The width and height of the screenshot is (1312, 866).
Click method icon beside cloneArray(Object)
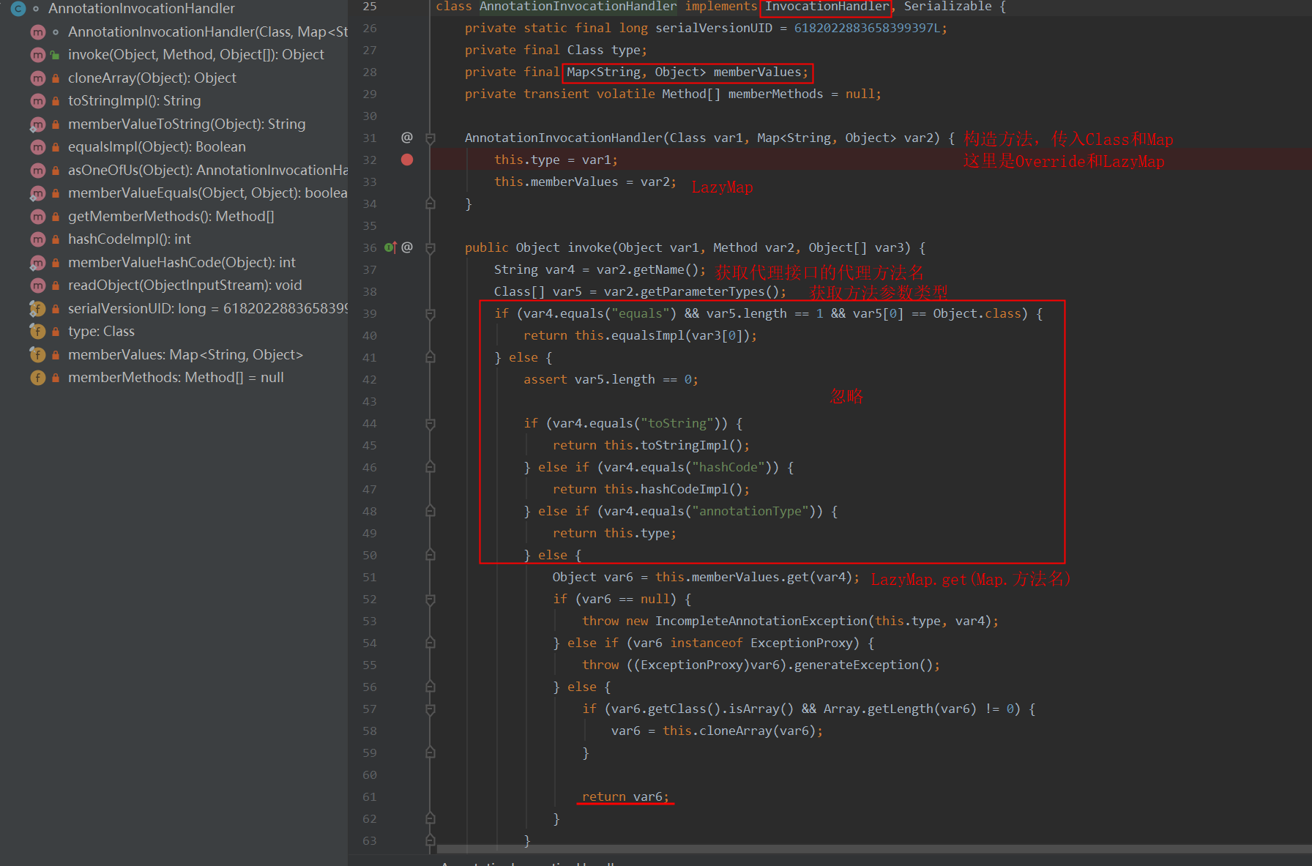point(38,78)
